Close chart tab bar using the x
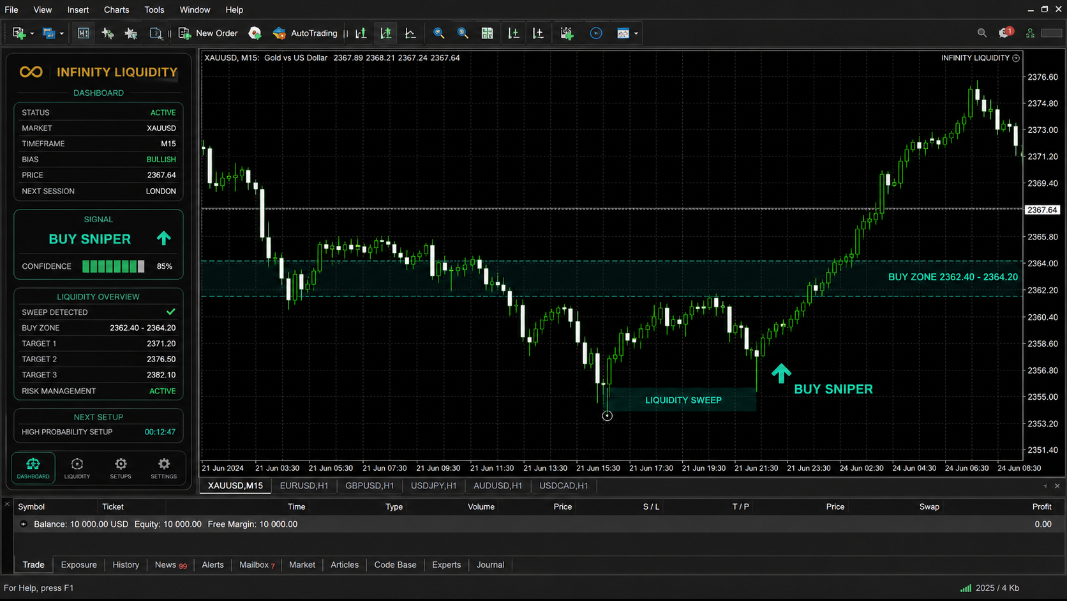Screen dimensions: 1067x601 point(1057,486)
